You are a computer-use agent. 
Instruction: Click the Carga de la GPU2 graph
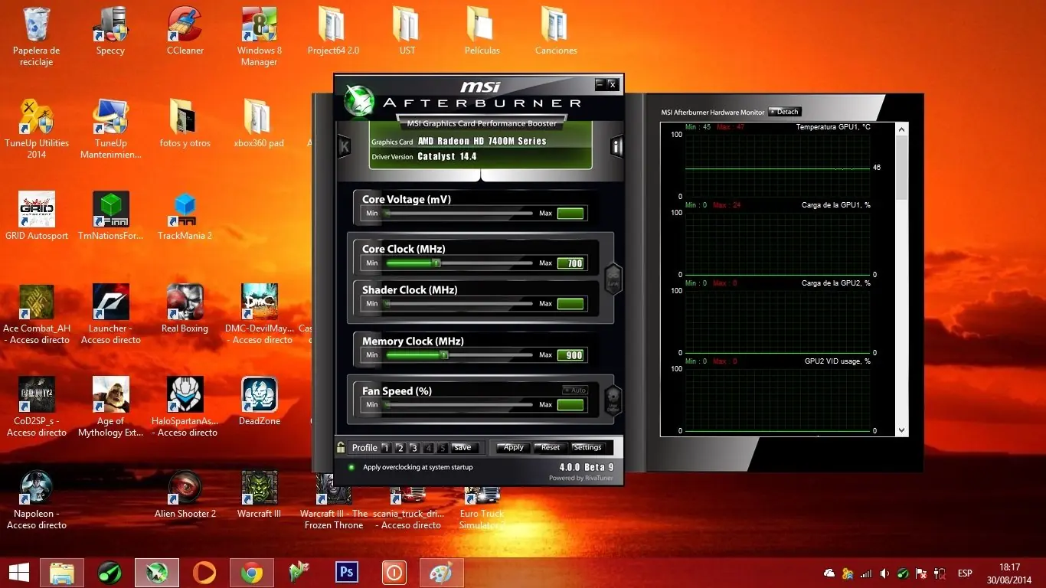coord(777,322)
